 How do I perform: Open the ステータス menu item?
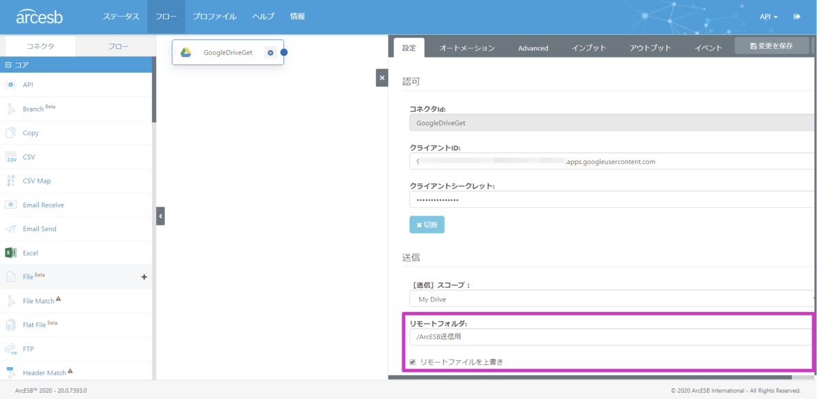[x=121, y=16]
